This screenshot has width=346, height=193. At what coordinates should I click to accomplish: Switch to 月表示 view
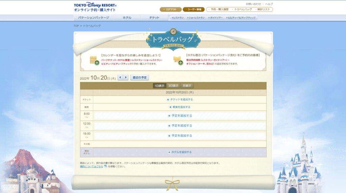pos(187,86)
